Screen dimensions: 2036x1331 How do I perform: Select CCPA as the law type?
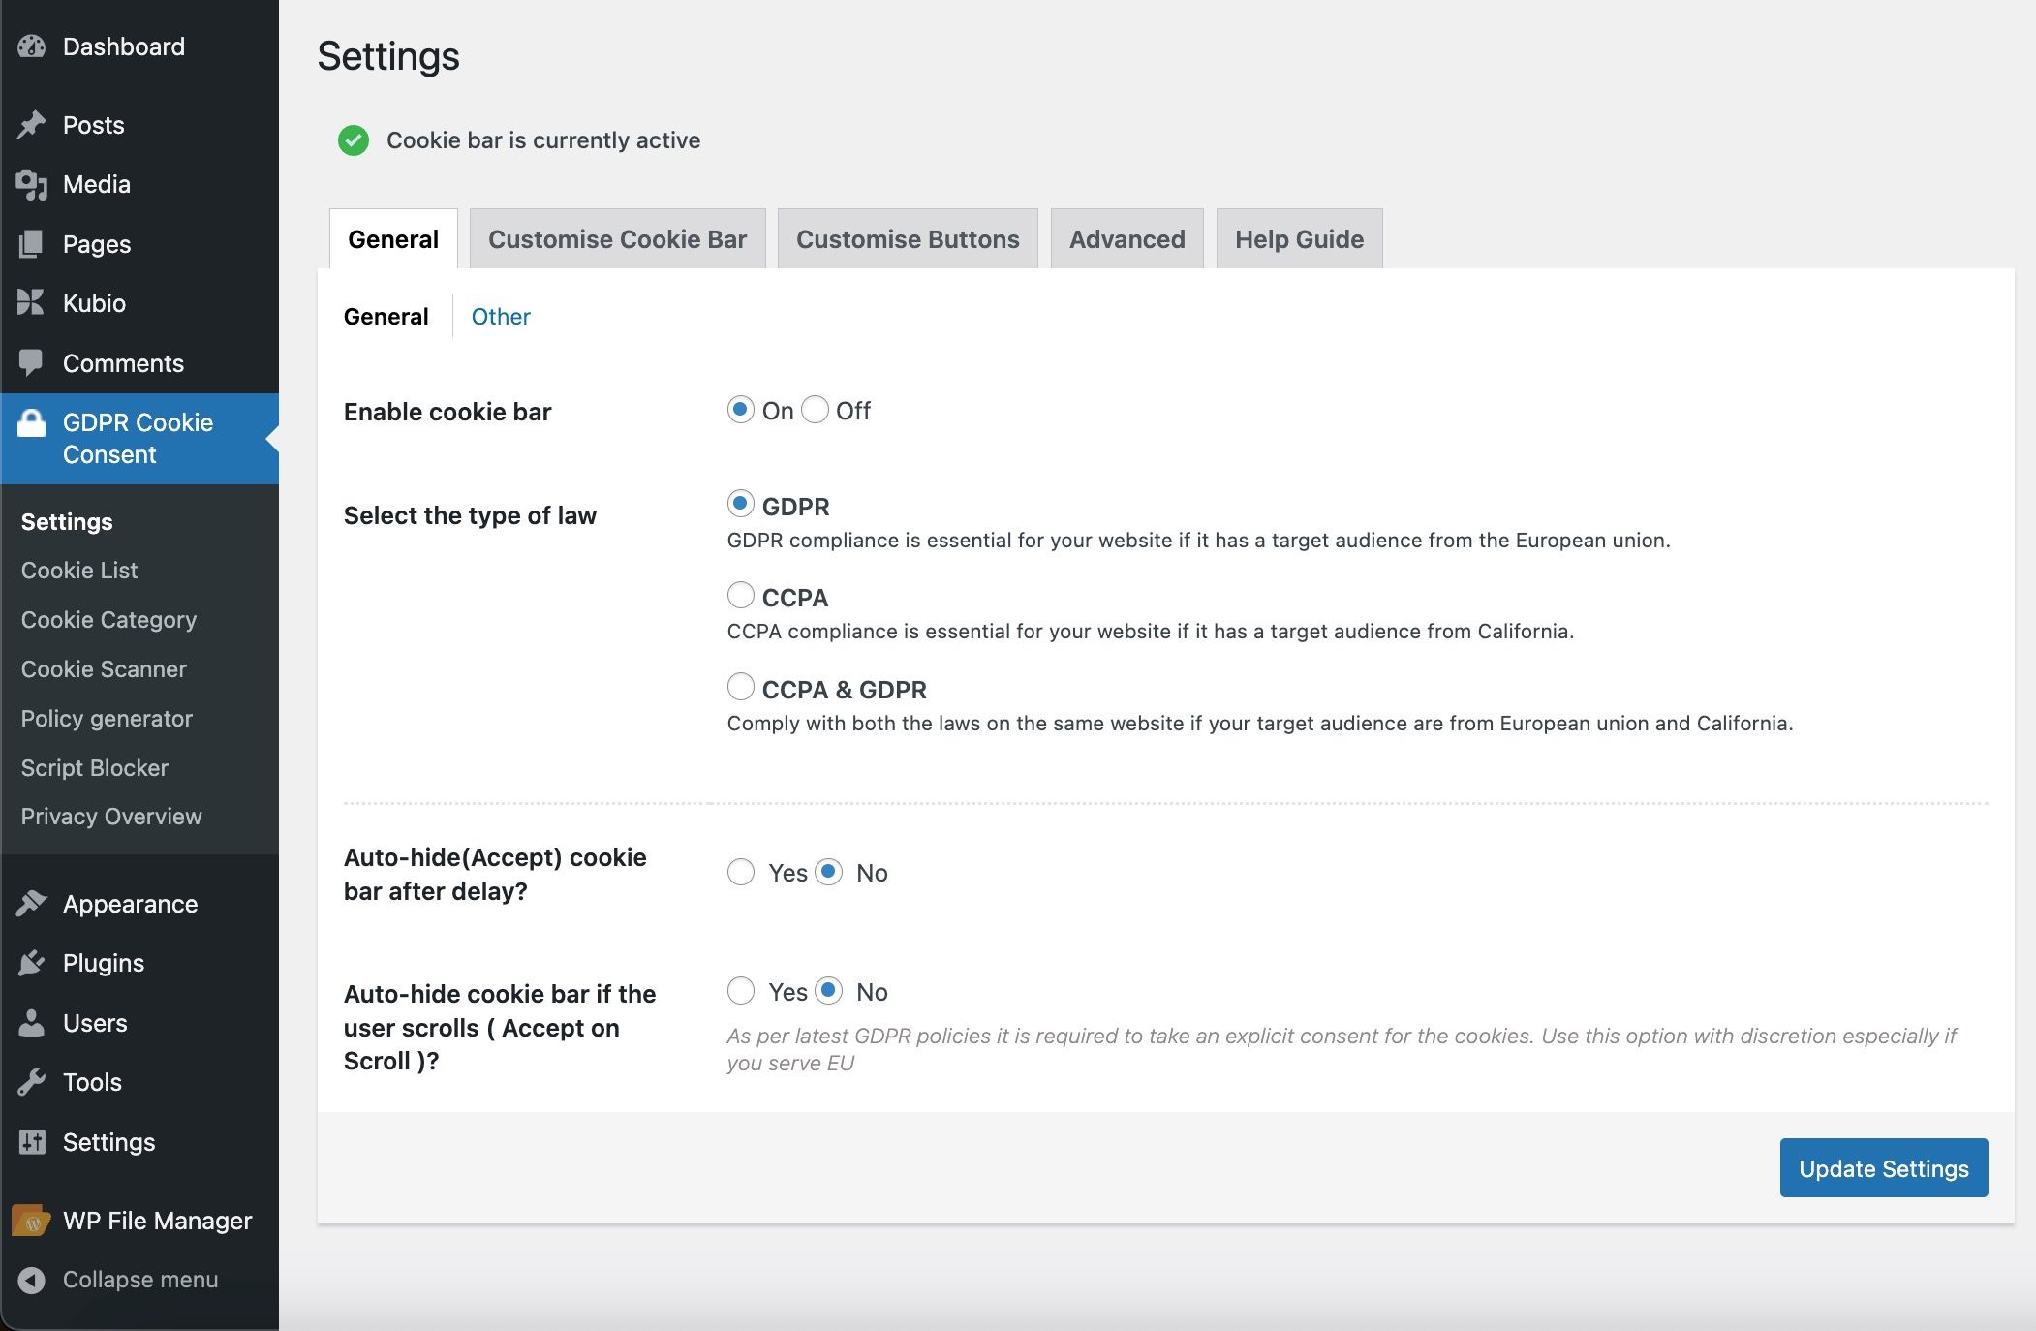pyautogui.click(x=741, y=595)
